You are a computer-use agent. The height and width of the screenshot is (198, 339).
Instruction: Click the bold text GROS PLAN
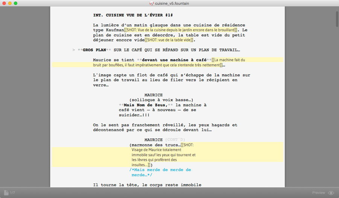tap(94, 50)
